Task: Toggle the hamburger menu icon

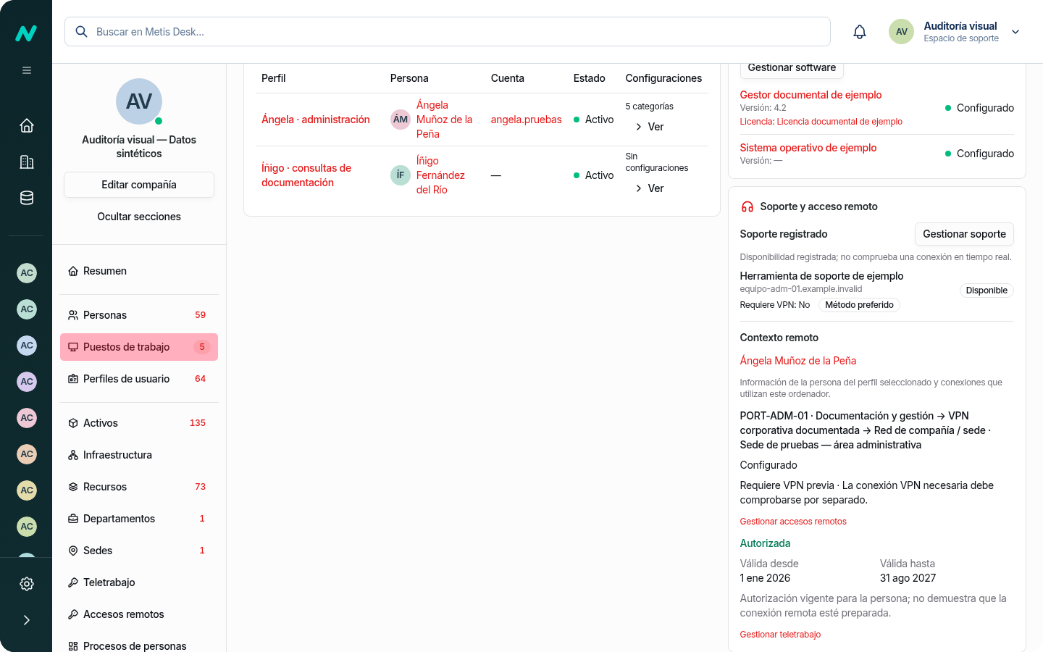Action: 27,70
